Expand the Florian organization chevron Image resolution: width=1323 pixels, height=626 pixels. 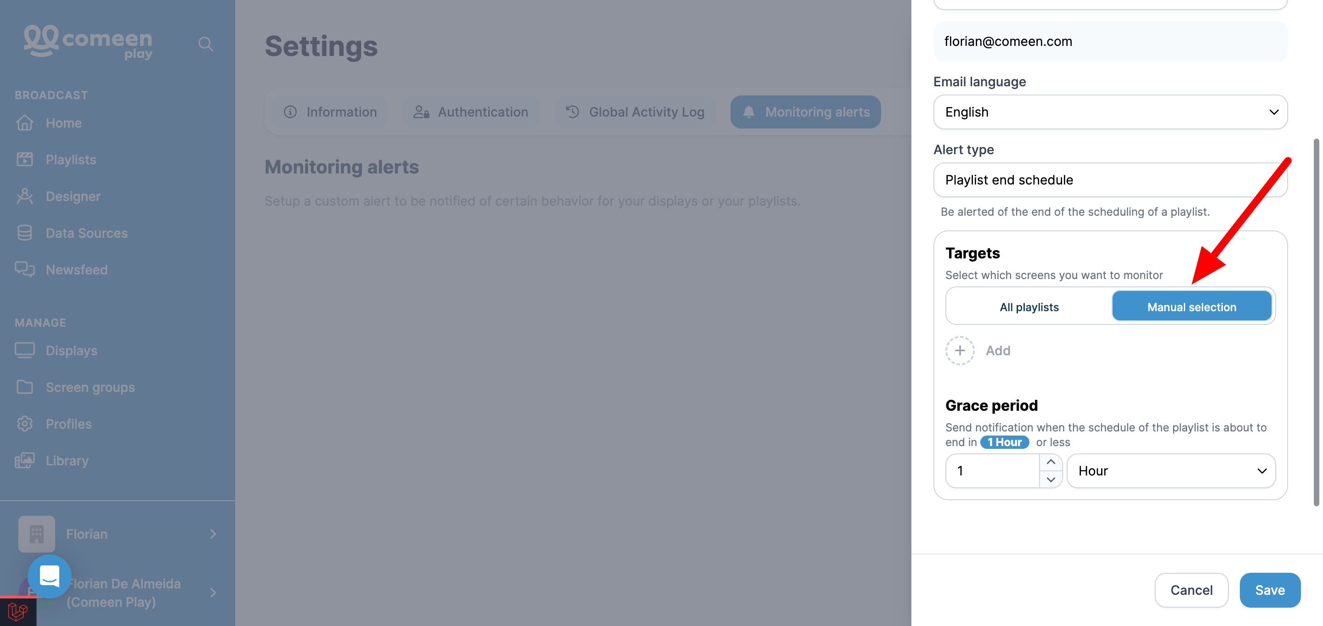(213, 534)
